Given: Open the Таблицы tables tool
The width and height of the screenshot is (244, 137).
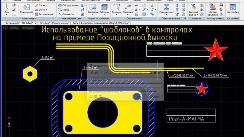Looking at the screenshot, I should pos(104,9).
